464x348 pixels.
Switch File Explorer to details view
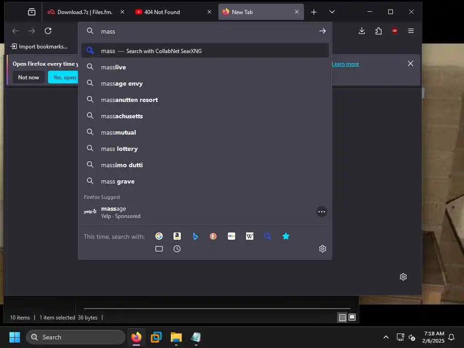(x=342, y=318)
